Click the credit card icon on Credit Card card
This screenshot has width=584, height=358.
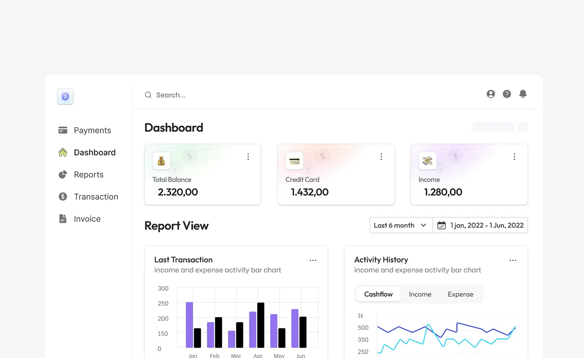coord(294,161)
